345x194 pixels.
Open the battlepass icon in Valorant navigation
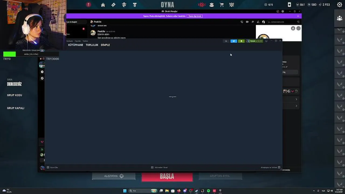tap(113, 5)
